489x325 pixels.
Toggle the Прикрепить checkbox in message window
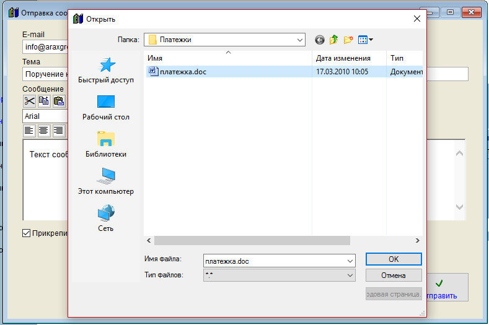(x=26, y=233)
